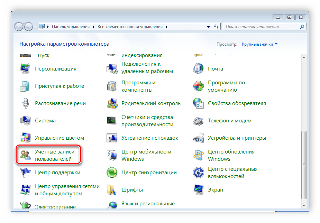Click the Устройства и принтеры icon

[199, 138]
